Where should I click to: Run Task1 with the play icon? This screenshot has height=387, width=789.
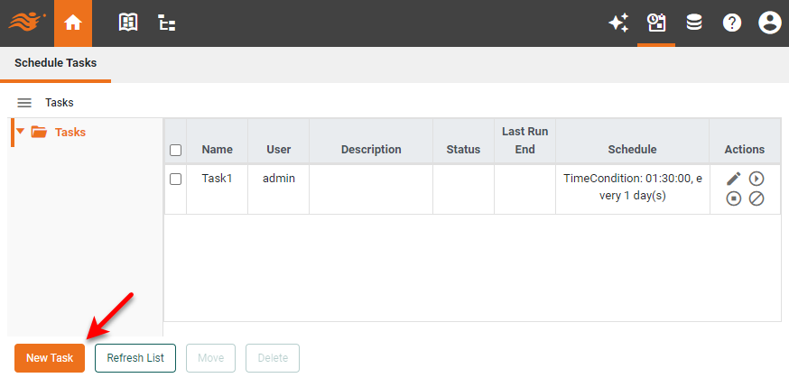[x=757, y=179]
